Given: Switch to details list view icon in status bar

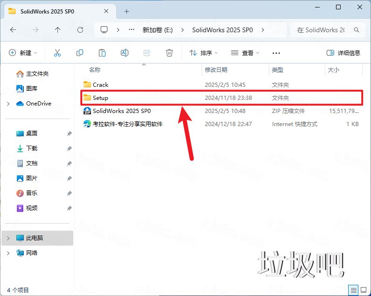Looking at the screenshot, I should 353,290.
